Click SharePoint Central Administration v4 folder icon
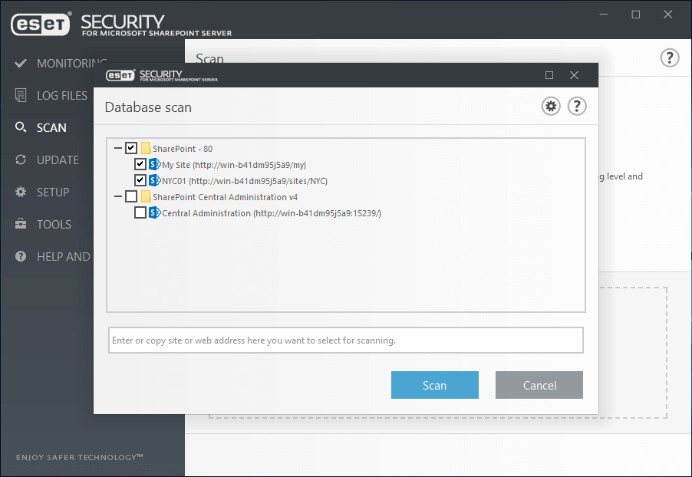Viewport: 692px width, 477px height. [x=146, y=196]
